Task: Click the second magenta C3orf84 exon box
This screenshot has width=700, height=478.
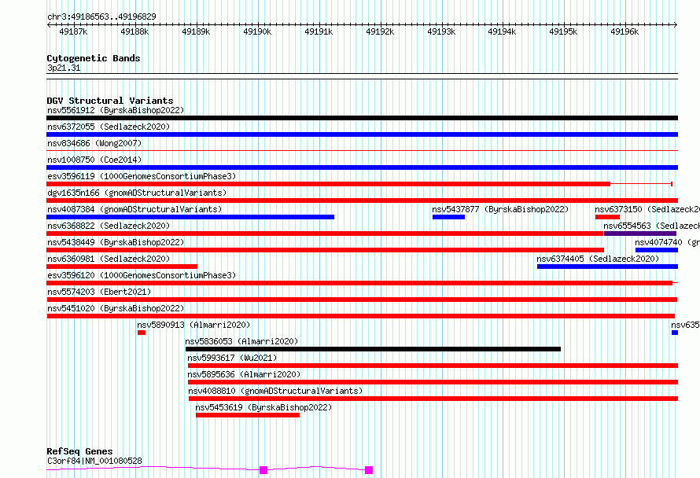Action: tap(369, 470)
